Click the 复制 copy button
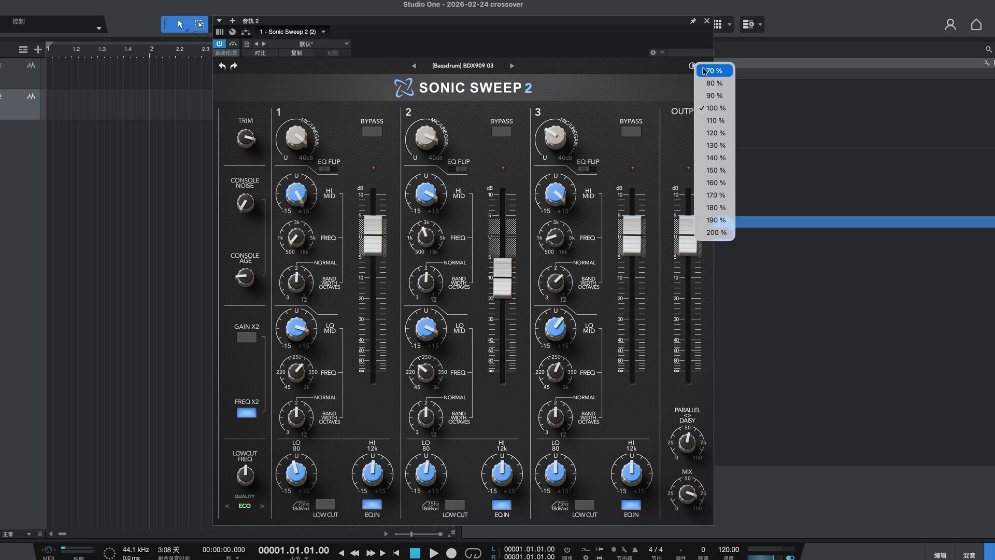This screenshot has width=995, height=560. 296,53
